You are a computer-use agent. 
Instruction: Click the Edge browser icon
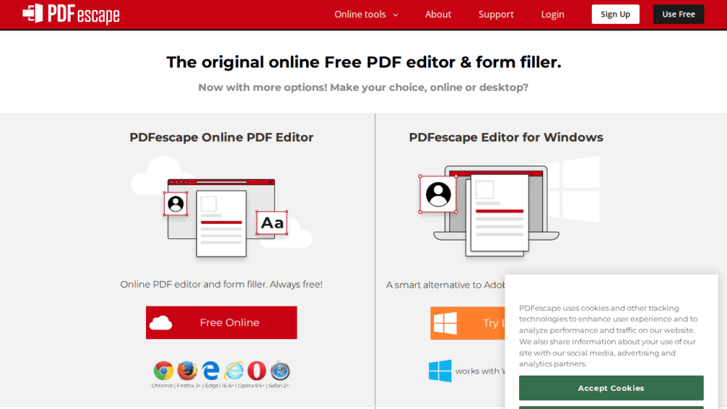[211, 371]
